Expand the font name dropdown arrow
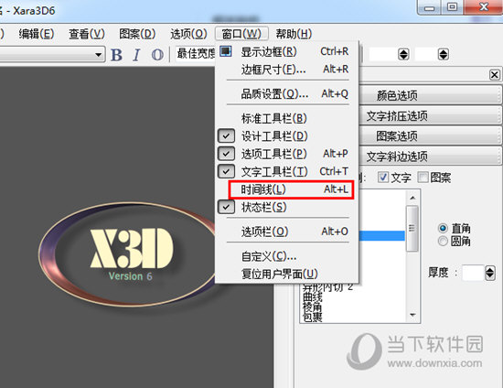The width and height of the screenshot is (503, 388). (98, 54)
